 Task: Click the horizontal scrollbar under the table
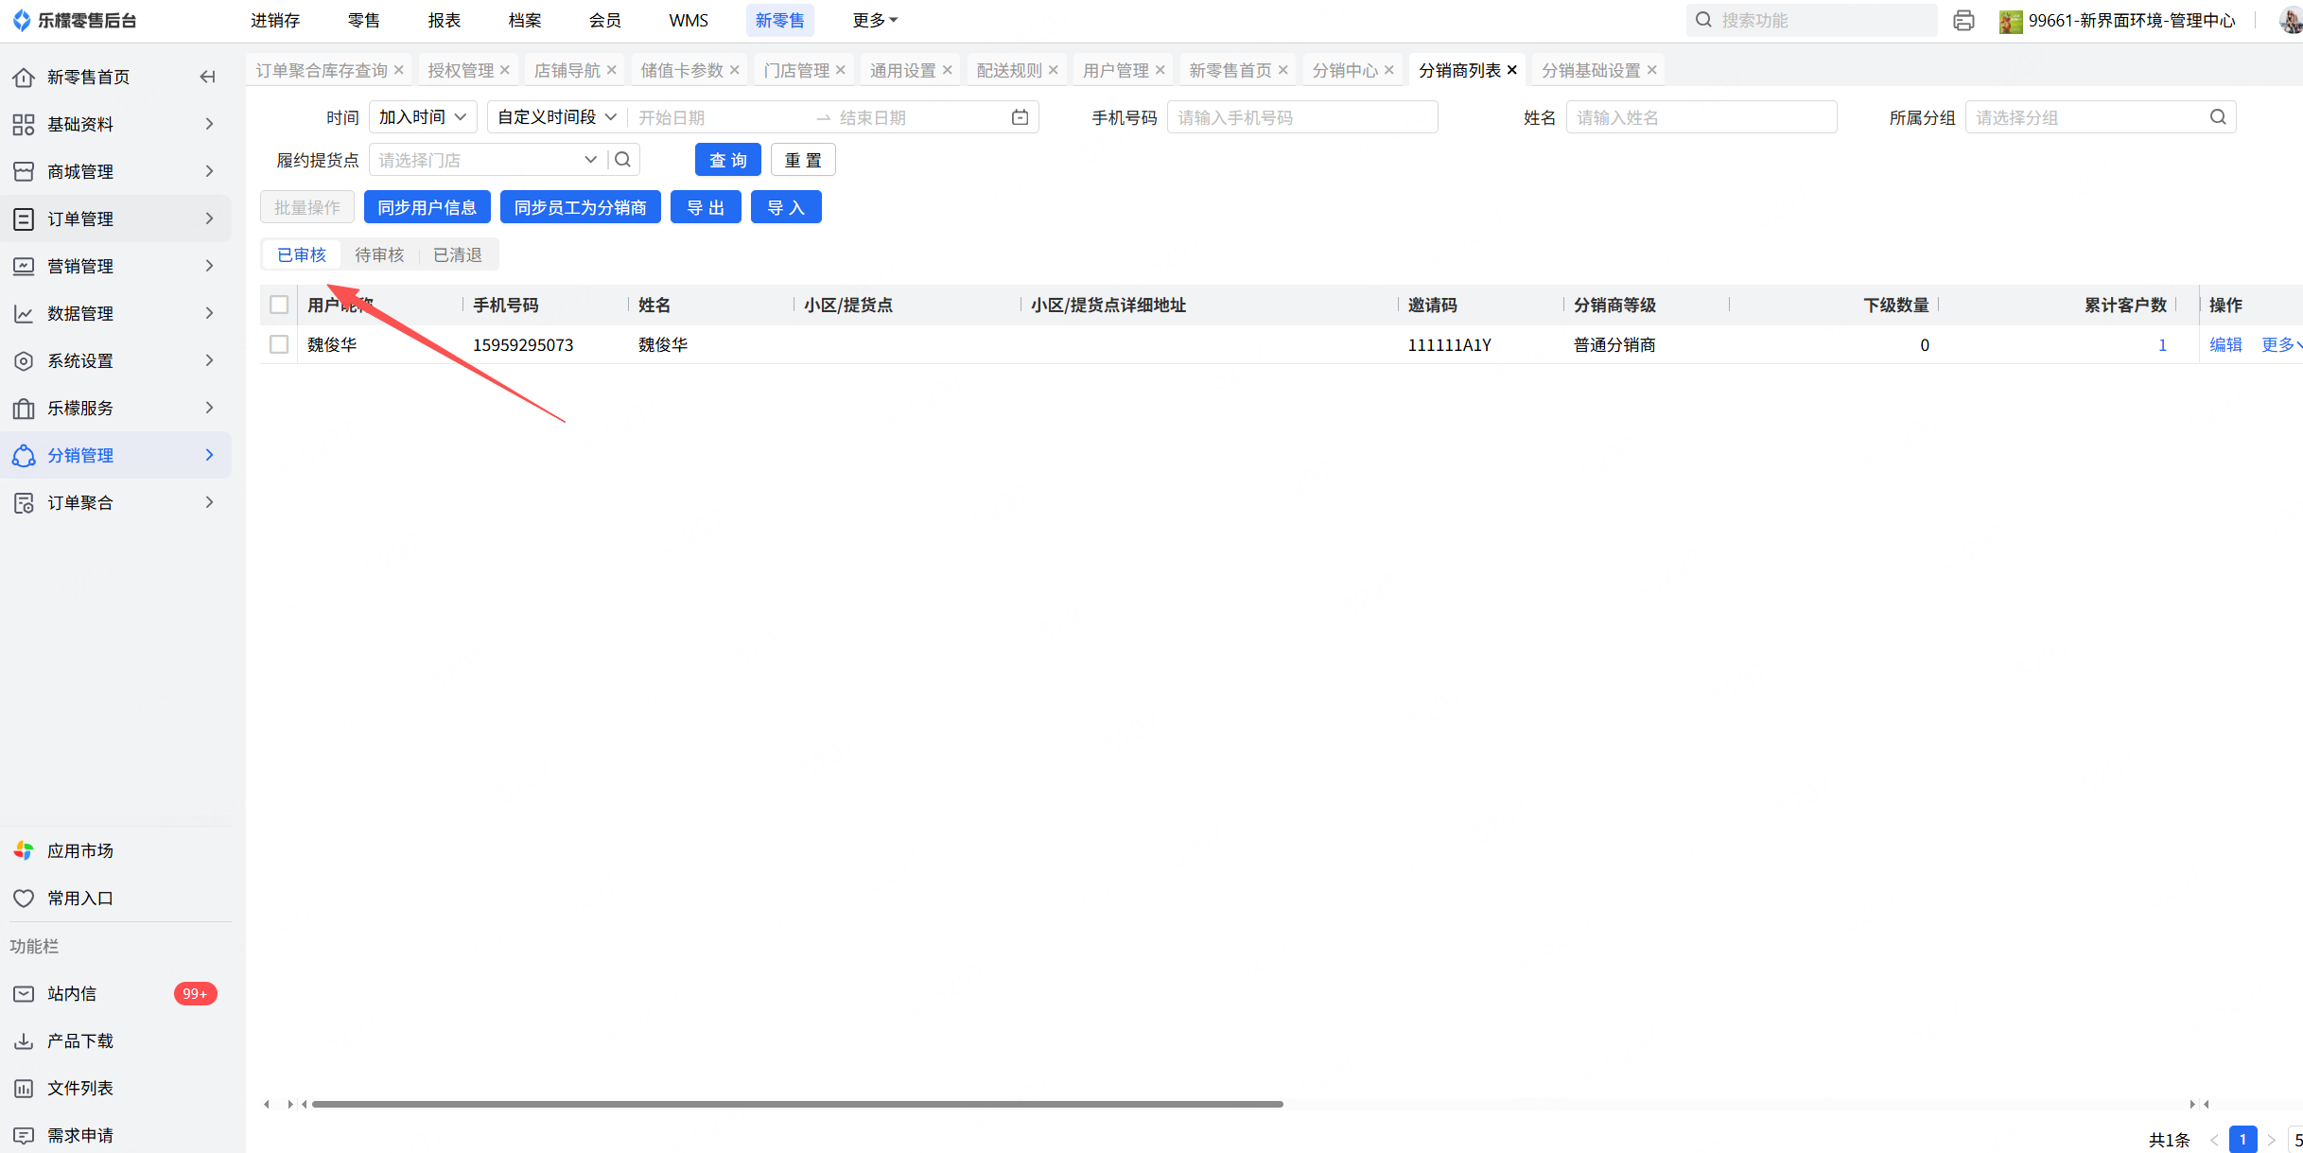[x=796, y=1104]
